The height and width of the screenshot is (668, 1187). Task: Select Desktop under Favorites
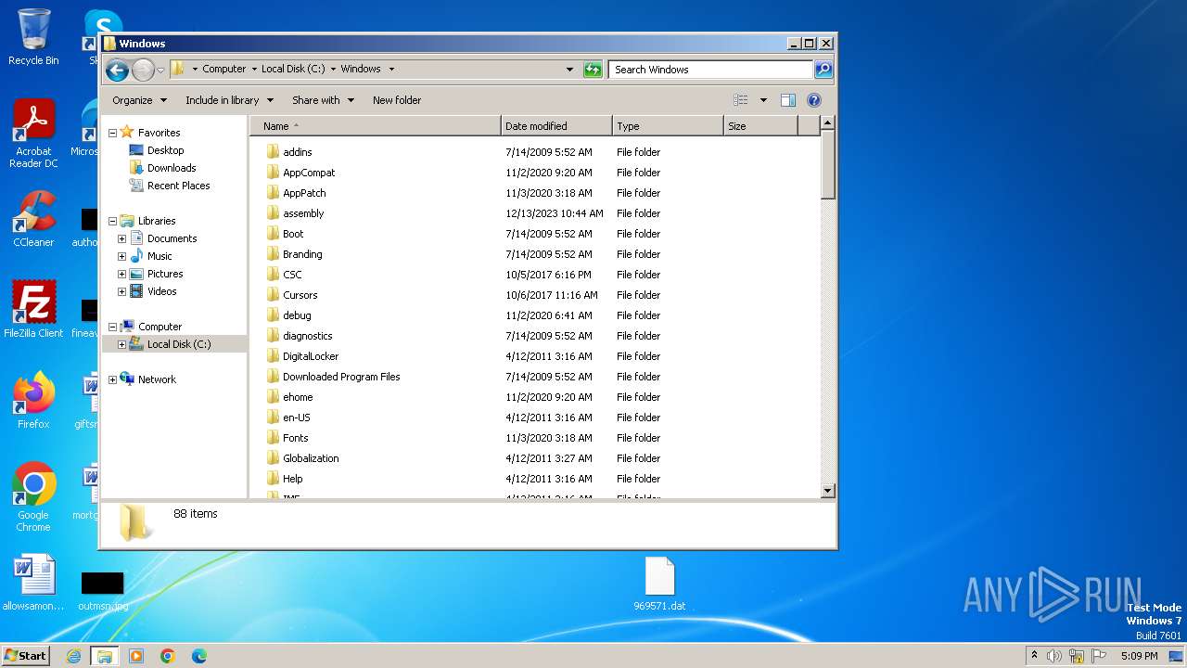click(x=165, y=150)
